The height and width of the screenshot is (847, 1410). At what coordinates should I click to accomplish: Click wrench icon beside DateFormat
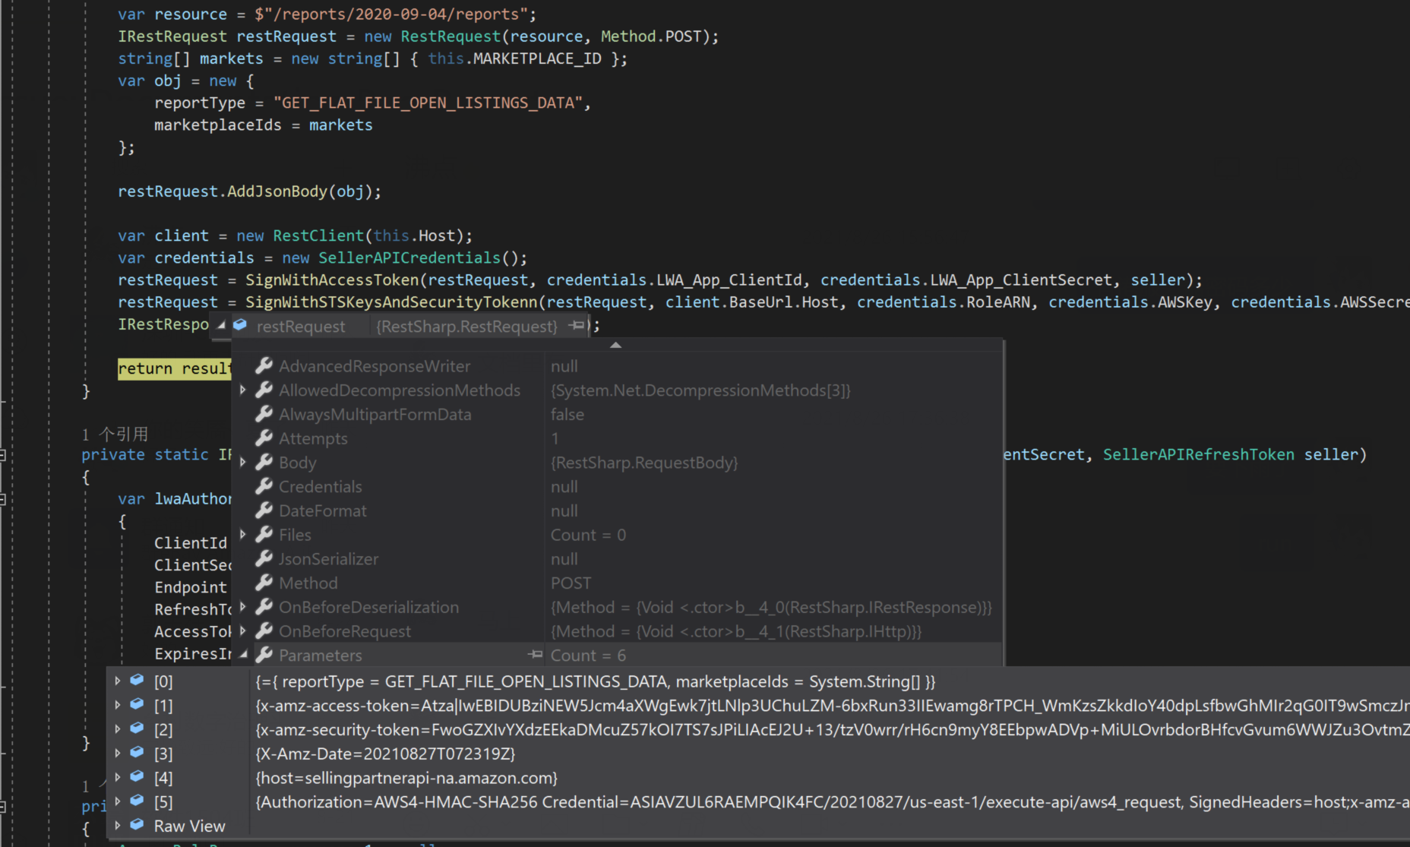point(264,510)
